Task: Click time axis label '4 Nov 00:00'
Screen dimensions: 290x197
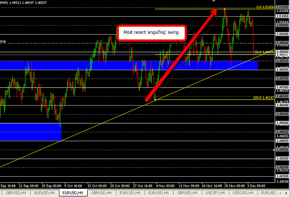Action: point(165,186)
